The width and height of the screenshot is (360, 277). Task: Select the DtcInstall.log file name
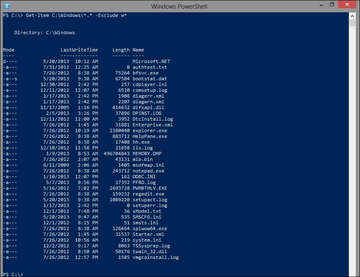153,119
